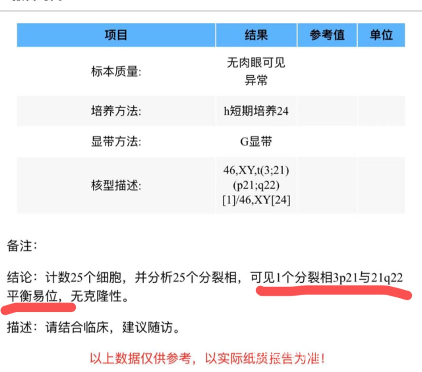The width and height of the screenshot is (422, 372).
Task: Click the 结果 column header
Action: (256, 35)
